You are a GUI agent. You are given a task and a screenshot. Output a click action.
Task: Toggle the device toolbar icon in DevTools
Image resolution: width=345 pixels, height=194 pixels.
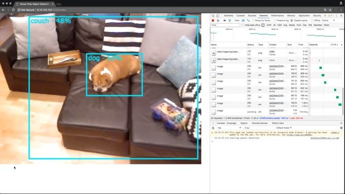click(x=218, y=16)
